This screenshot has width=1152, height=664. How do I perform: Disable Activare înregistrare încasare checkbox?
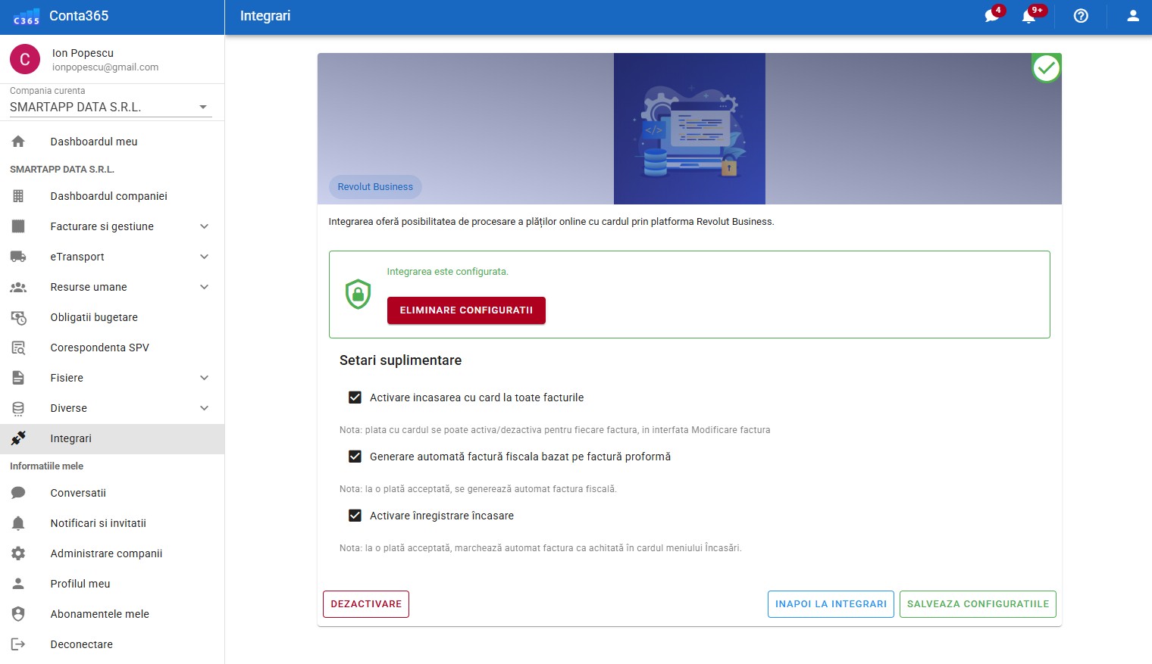tap(355, 516)
